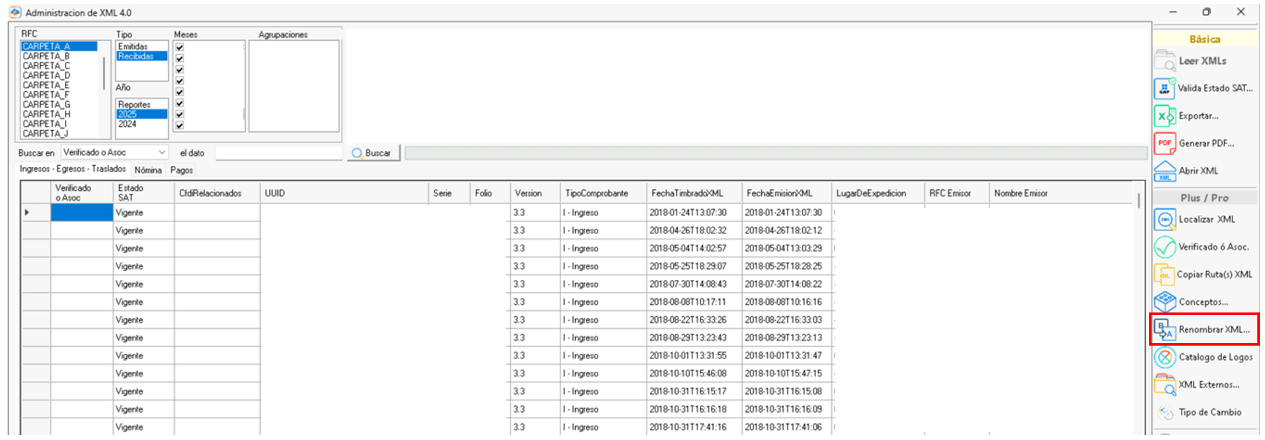Image resolution: width=1265 pixels, height=440 pixels.
Task: Click the Buscar button
Action: (x=373, y=153)
